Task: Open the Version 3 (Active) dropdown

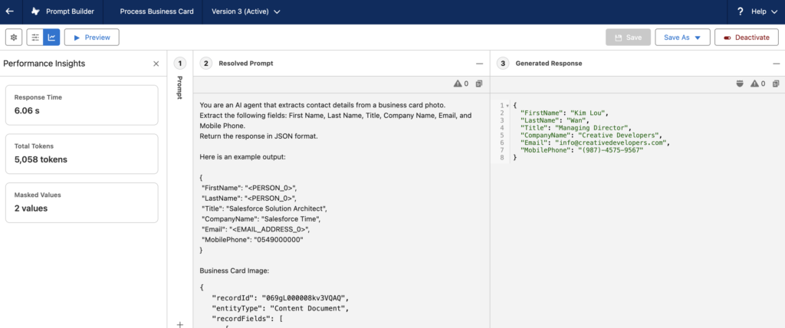Action: tap(245, 11)
